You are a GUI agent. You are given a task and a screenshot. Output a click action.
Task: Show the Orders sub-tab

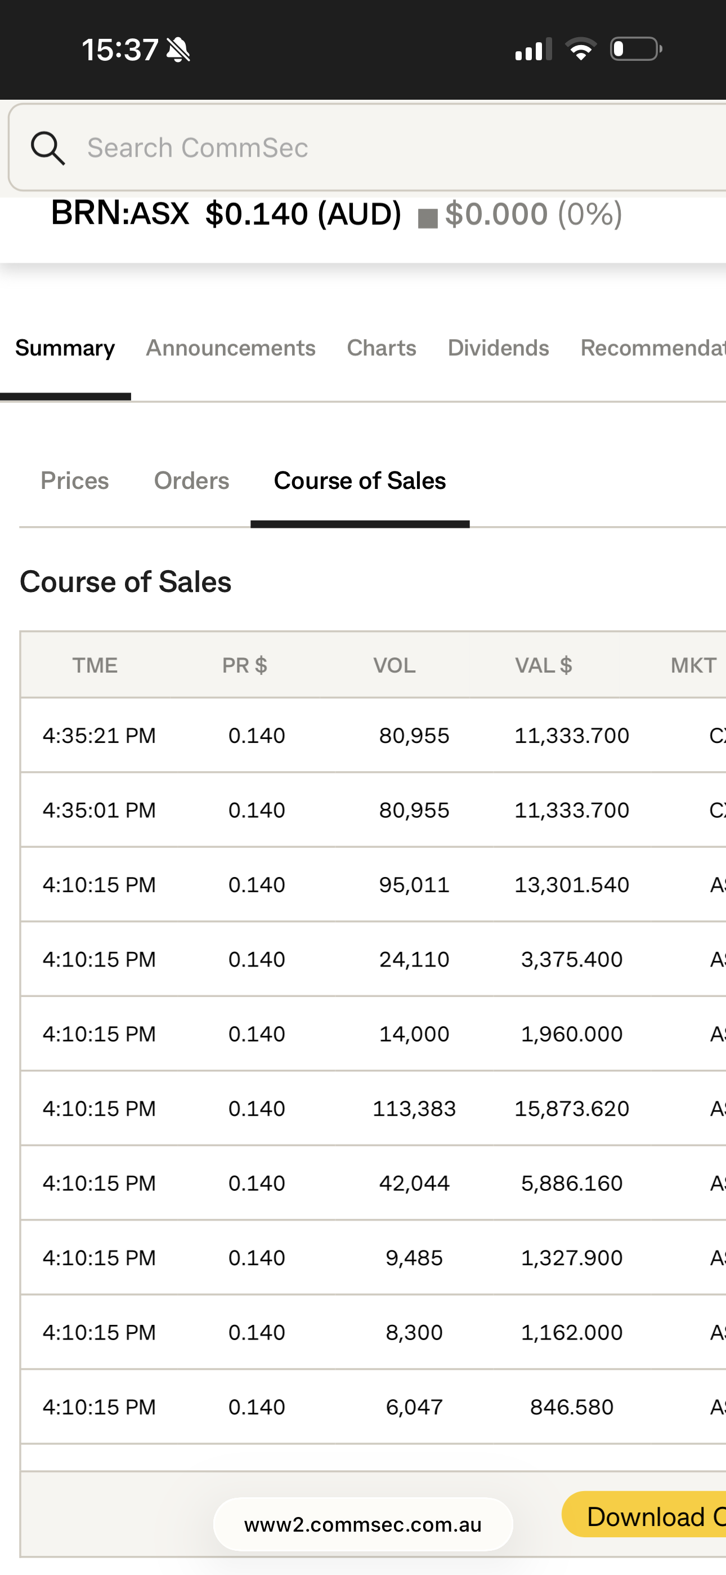(191, 480)
